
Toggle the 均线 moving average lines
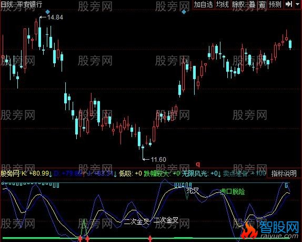222,4
